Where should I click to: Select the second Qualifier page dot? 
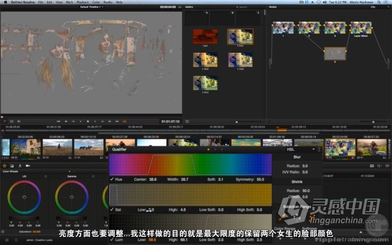215,150
